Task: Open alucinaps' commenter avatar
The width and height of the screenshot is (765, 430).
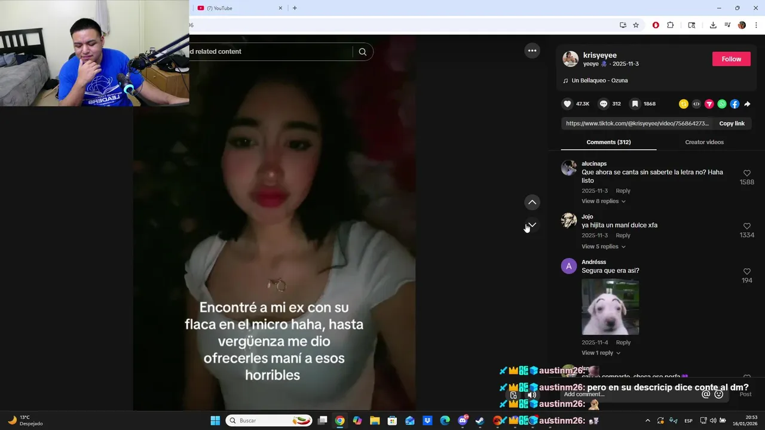Action: tap(569, 168)
